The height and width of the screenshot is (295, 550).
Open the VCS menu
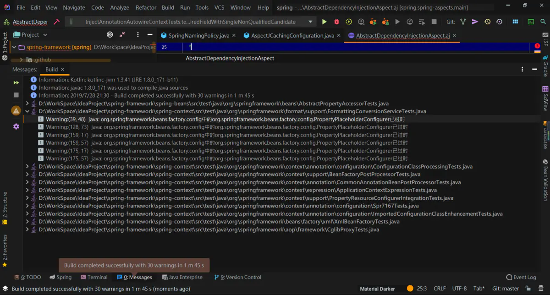(219, 7)
